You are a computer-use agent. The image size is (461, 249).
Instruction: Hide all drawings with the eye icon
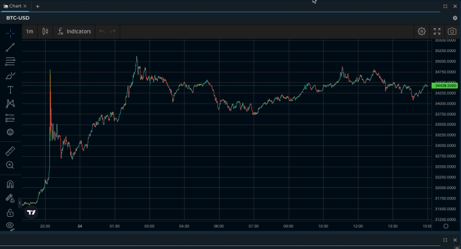point(10,226)
